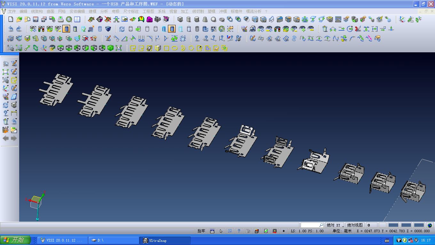Click the 1:1 zoom icon
Screen dimensions: 435x245
119,48
